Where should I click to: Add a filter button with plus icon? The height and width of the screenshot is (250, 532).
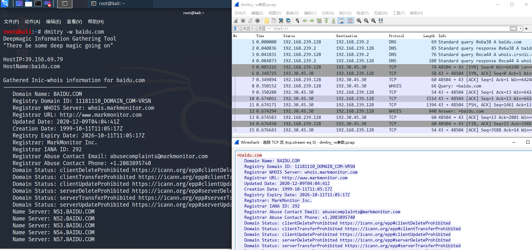pyautogui.click(x=526, y=29)
